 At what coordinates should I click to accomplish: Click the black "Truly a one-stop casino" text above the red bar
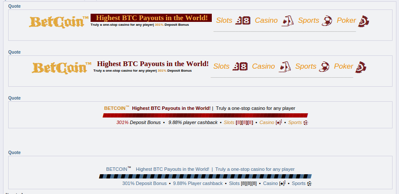255,108
